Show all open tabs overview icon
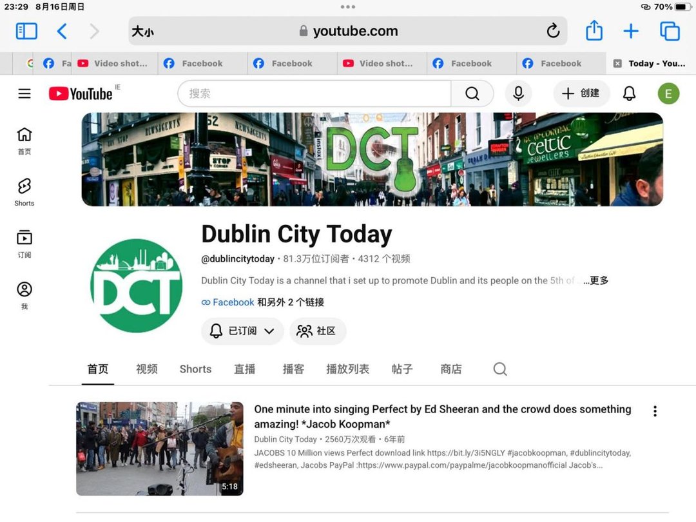696x522 pixels. [x=670, y=31]
